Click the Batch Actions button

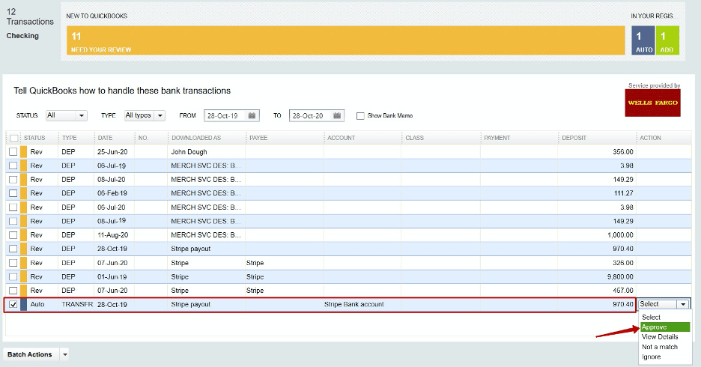[x=30, y=354]
